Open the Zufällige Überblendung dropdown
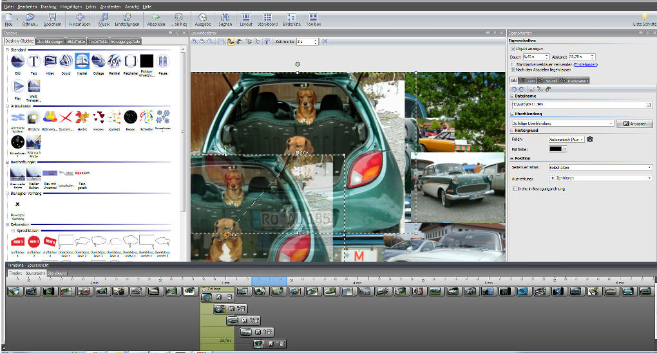This screenshot has width=657, height=353. tap(562, 123)
